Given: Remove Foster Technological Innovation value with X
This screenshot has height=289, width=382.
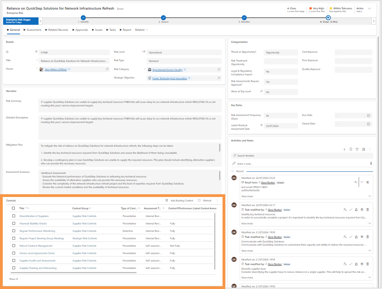Looking at the screenshot, I should [189, 78].
